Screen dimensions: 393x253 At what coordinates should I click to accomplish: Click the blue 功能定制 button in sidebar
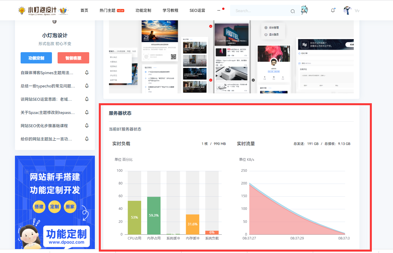coord(36,58)
